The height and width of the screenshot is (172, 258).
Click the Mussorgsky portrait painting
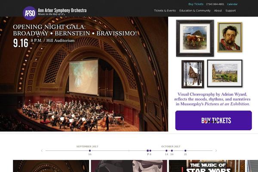(230, 37)
